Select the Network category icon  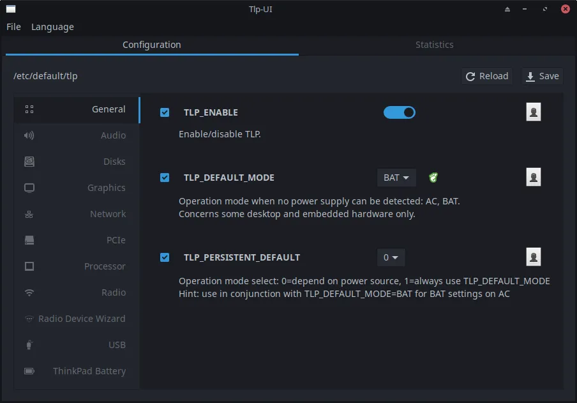[x=29, y=214]
